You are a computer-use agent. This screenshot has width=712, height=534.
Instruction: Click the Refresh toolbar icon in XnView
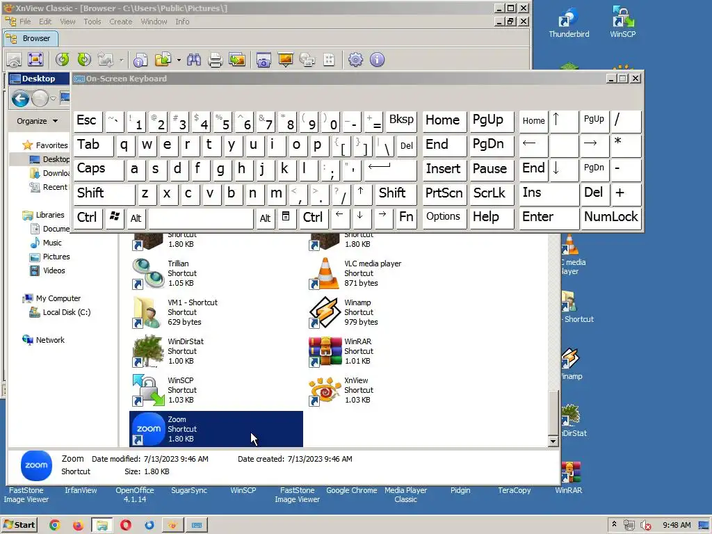(x=62, y=60)
